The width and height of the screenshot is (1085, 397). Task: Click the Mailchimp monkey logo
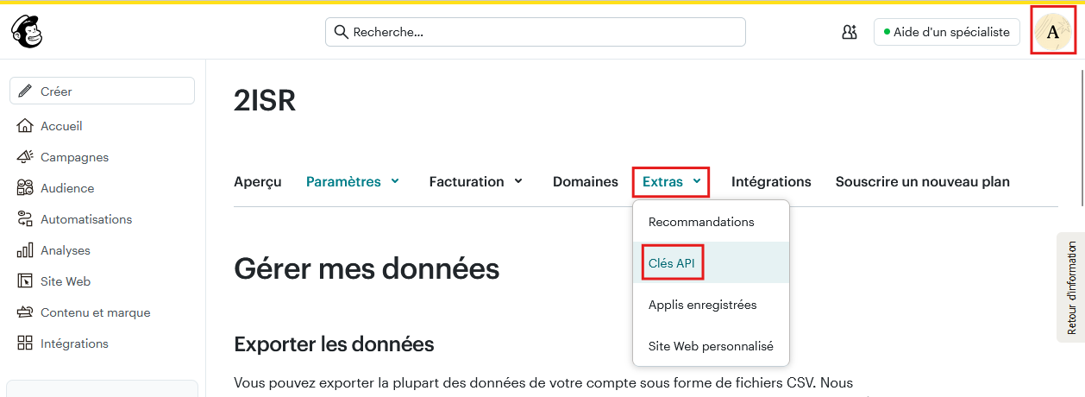click(26, 32)
